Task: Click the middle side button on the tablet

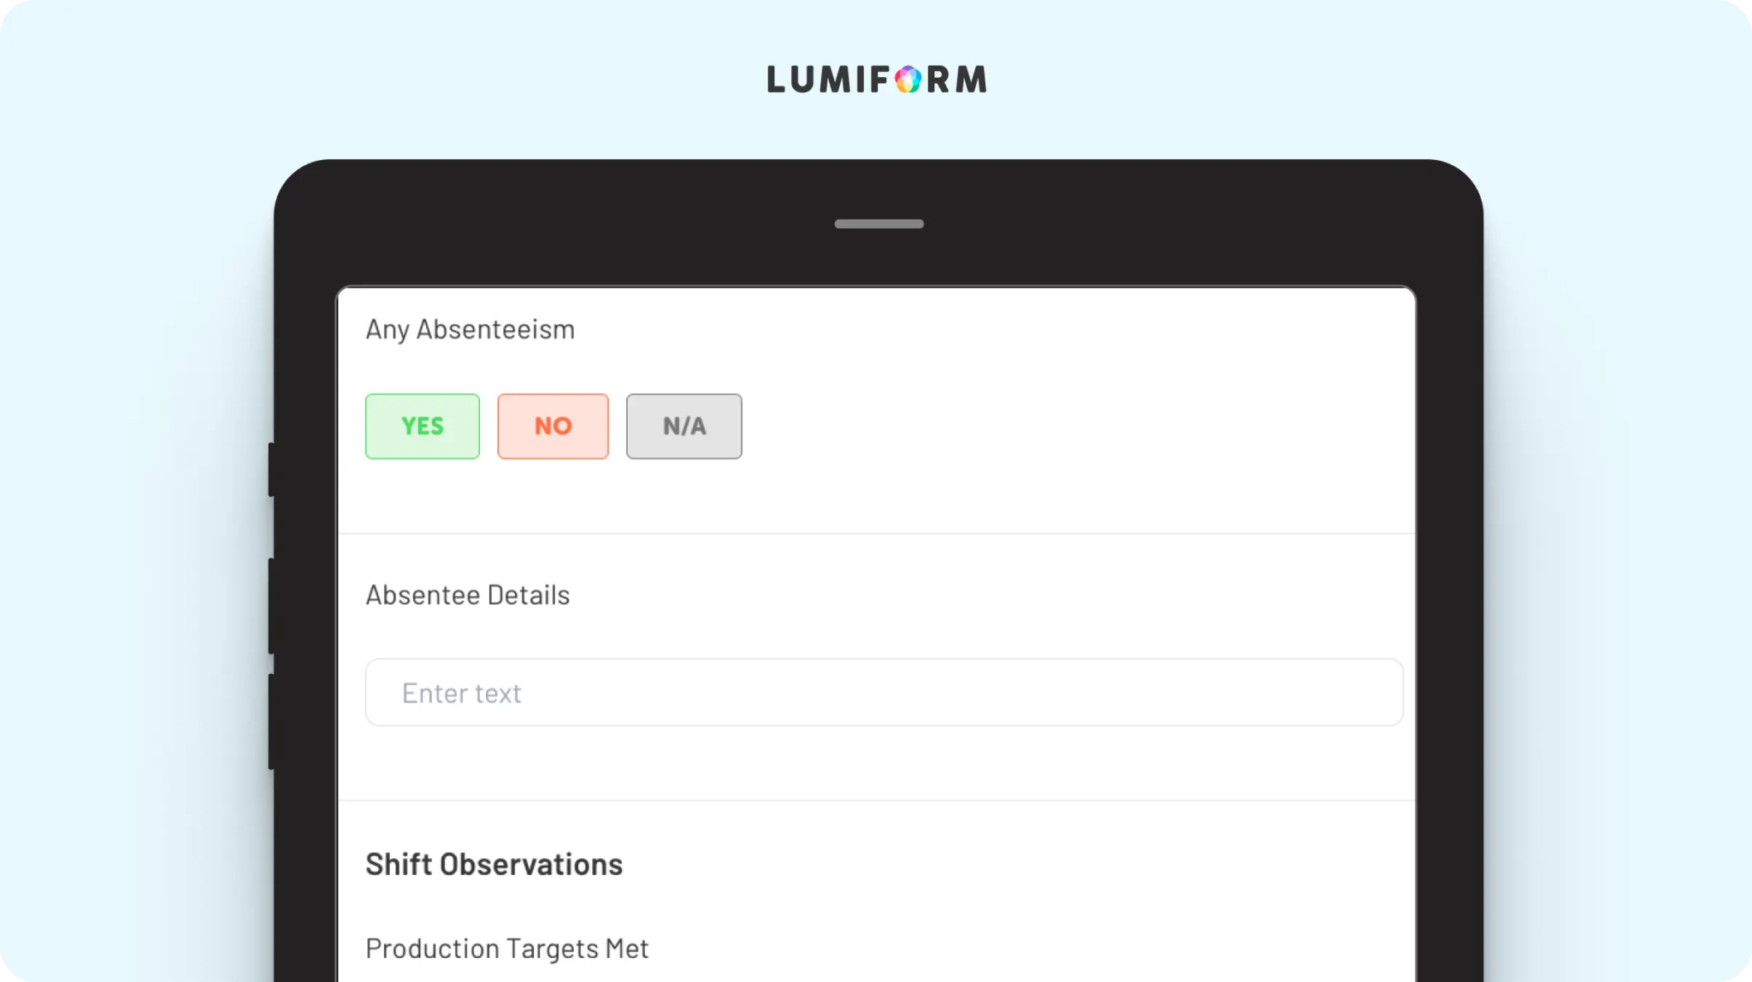Action: tap(271, 606)
